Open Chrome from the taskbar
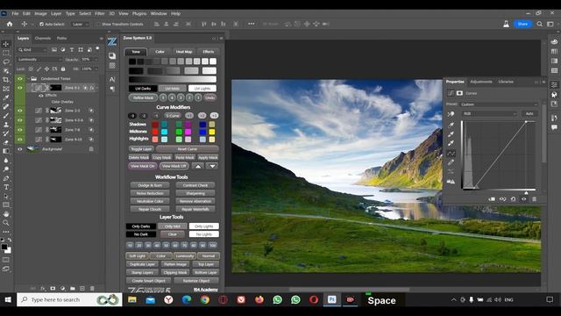This screenshot has height=316, width=561. tap(204, 299)
